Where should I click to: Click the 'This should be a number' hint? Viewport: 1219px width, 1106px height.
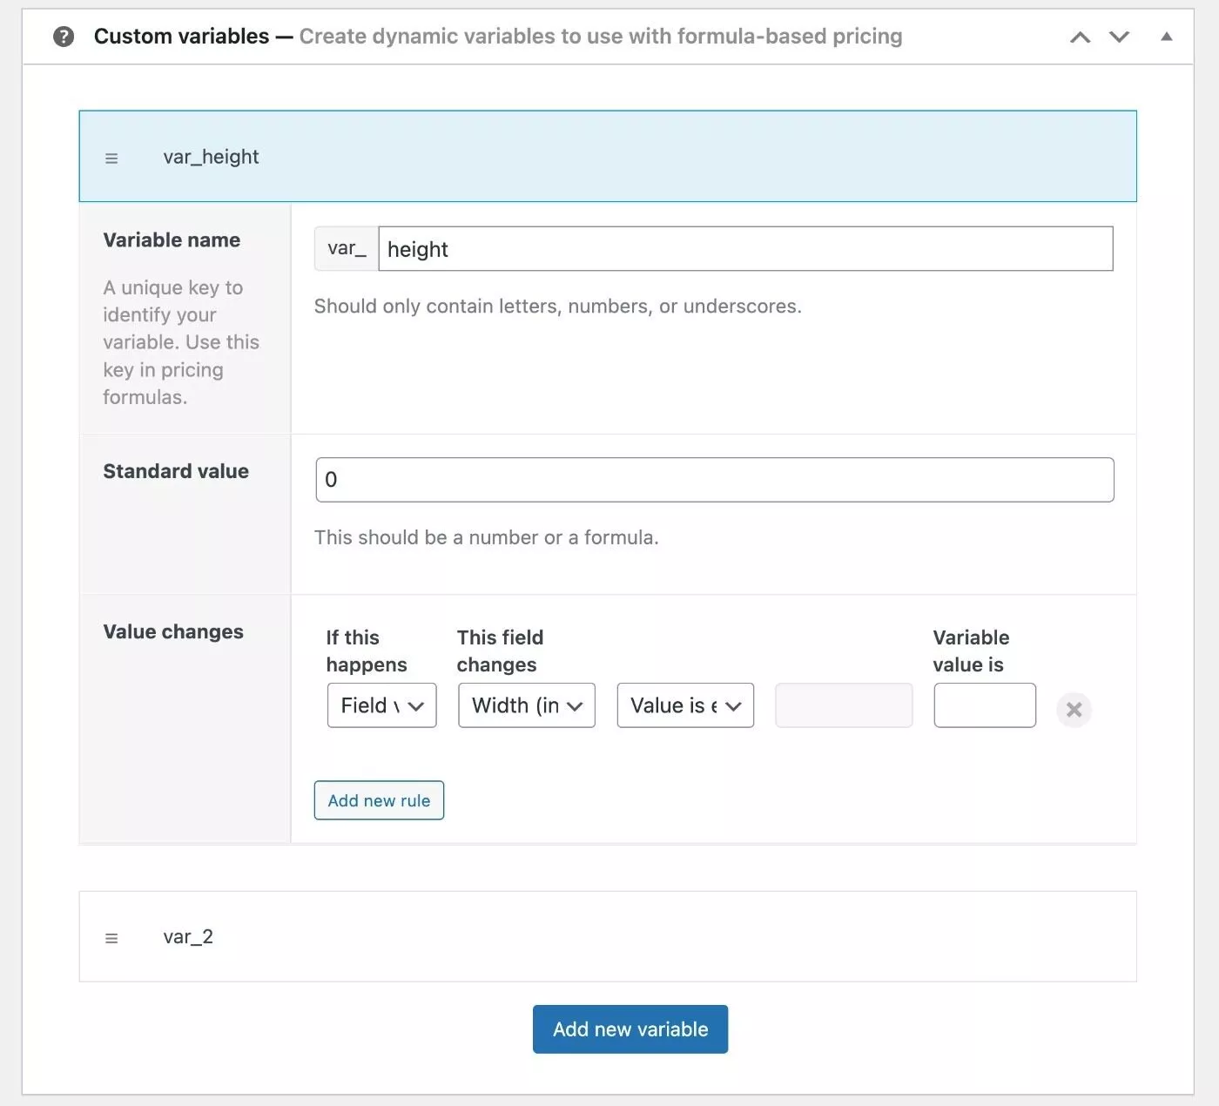click(486, 537)
